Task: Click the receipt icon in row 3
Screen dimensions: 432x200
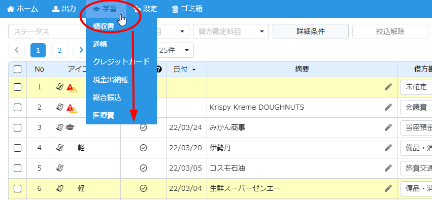Action: click(x=59, y=127)
